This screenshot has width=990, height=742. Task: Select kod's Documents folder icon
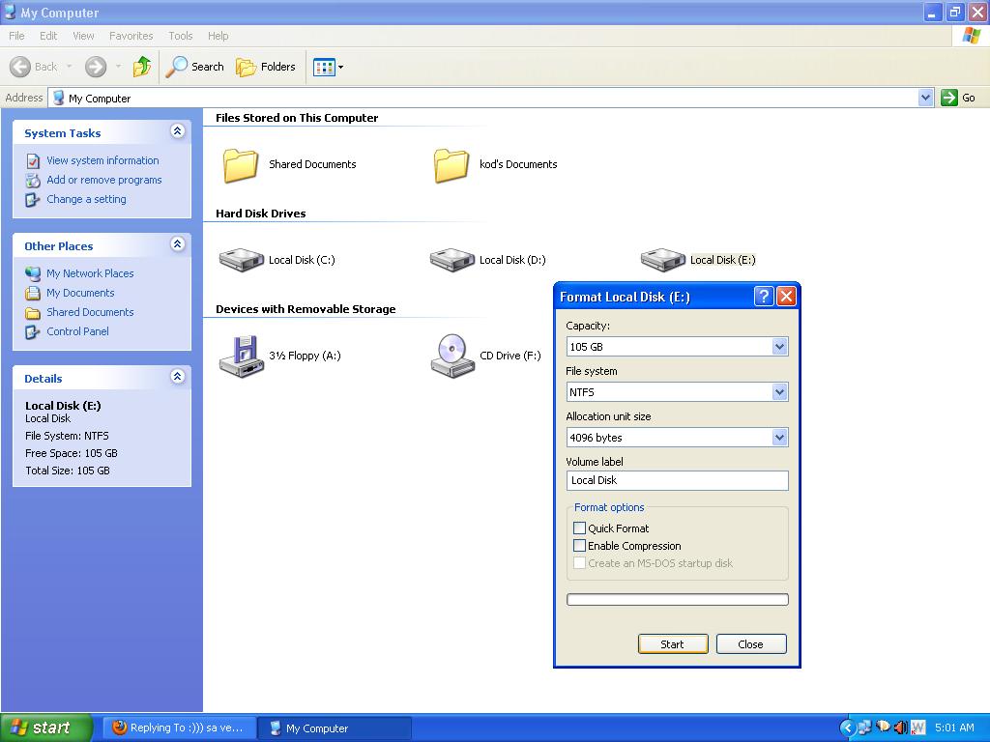451,165
